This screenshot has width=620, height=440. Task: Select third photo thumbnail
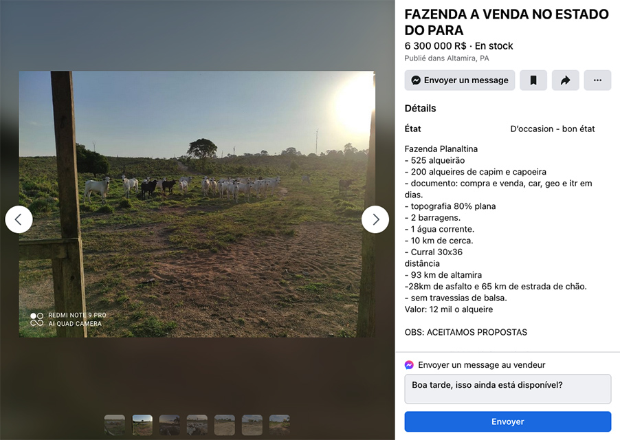(170, 425)
